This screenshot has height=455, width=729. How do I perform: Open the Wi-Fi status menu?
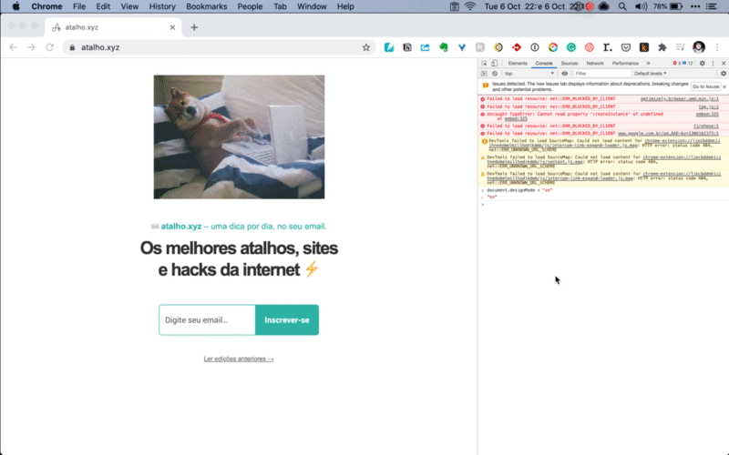(x=470, y=6)
